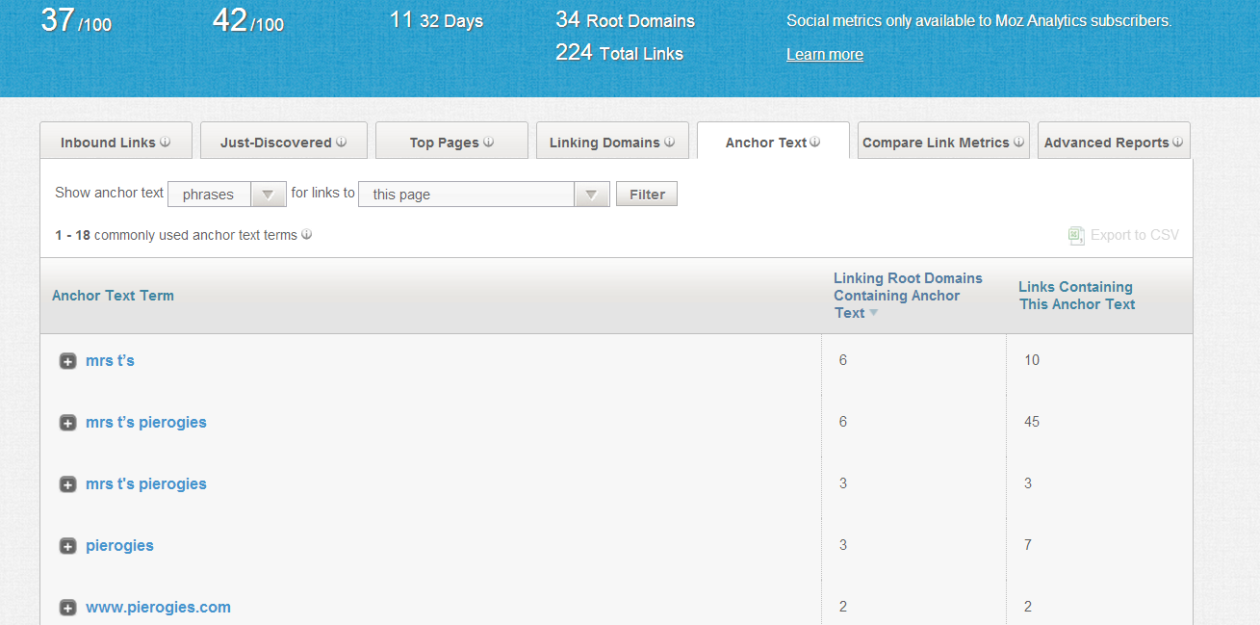The image size is (1260, 625).
Task: Sort by Linking Root Domains descending arrow
Action: click(x=874, y=313)
